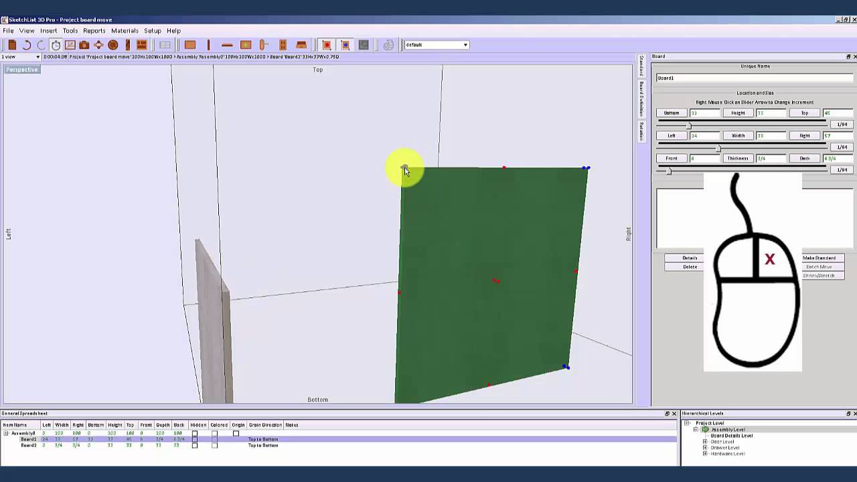The height and width of the screenshot is (482, 857).
Task: Click the Unique Name field showing Board1
Action: 755,78
